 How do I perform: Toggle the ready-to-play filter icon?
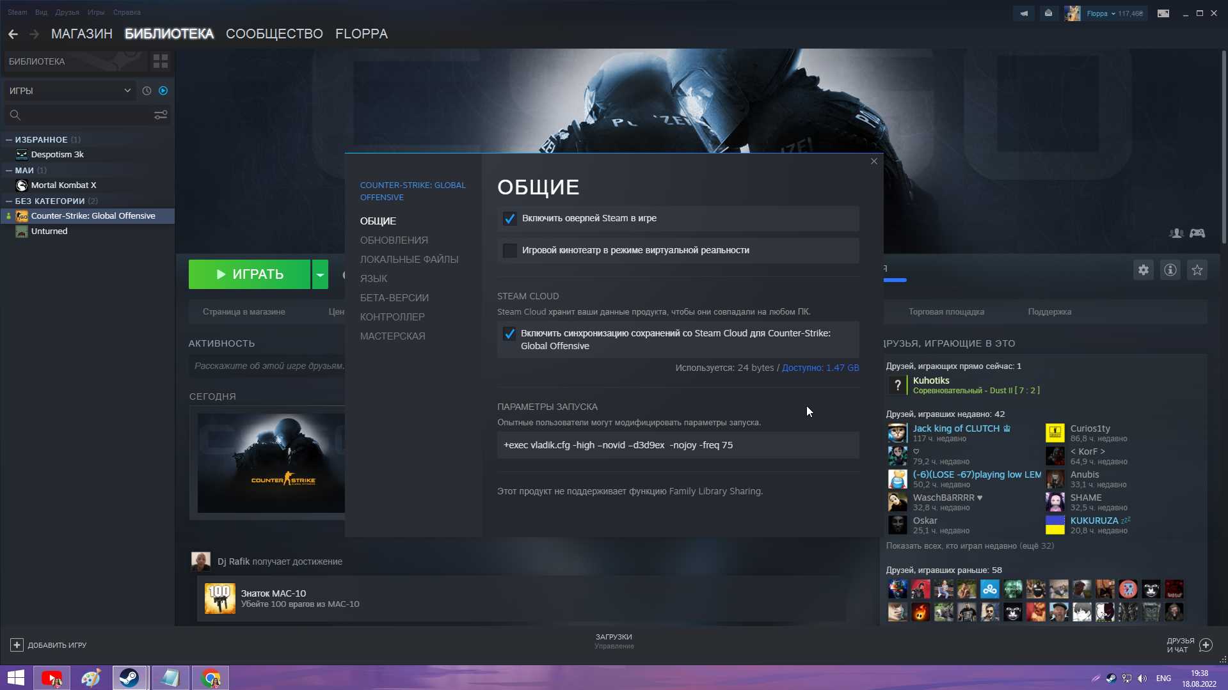tap(163, 91)
